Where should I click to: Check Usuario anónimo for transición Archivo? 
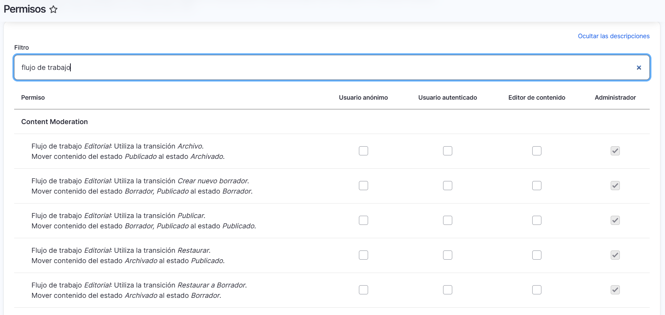363,151
